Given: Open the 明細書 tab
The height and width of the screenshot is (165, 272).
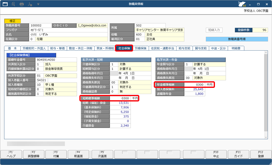Looking at the screenshot, I should coord(236,48).
